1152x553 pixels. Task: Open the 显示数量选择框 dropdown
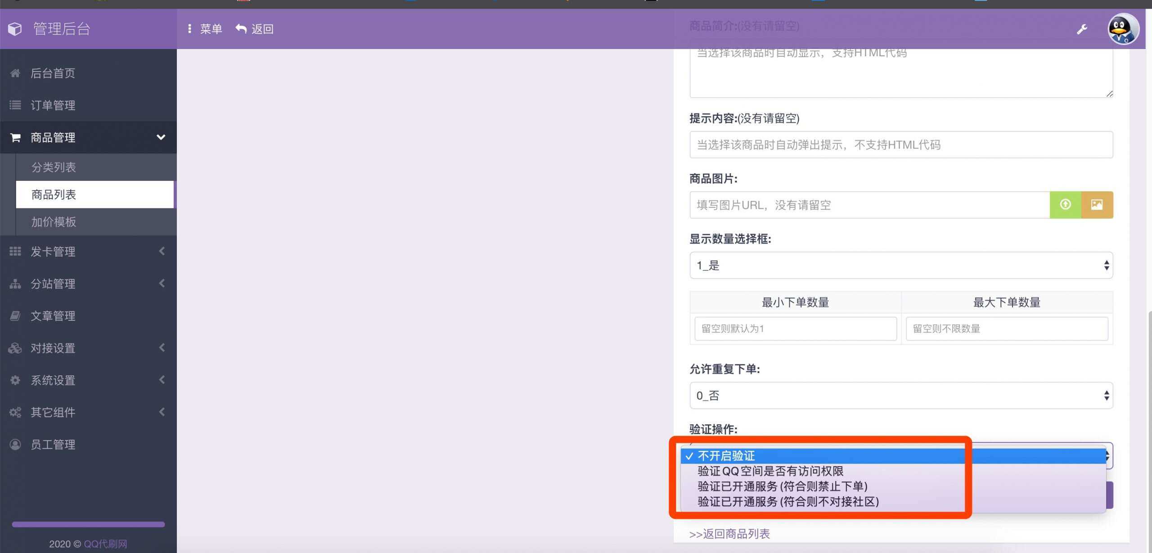point(900,265)
